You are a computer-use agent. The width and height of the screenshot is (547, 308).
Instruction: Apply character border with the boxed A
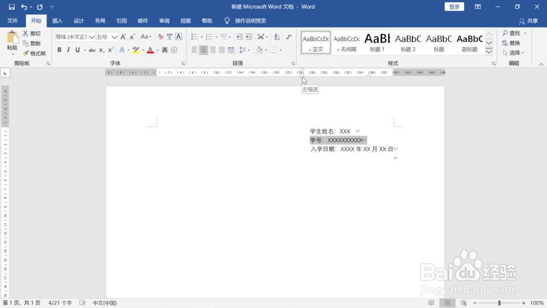(179, 37)
